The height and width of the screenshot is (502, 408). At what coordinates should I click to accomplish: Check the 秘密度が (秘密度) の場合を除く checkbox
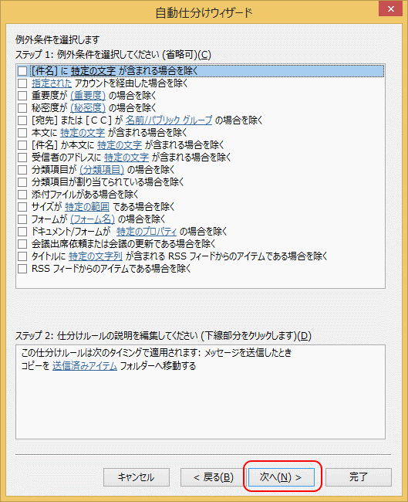22,108
